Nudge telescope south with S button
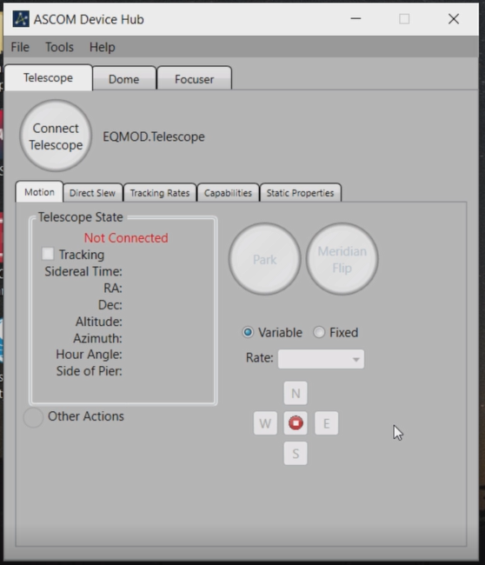This screenshot has height=565, width=485. tap(296, 453)
